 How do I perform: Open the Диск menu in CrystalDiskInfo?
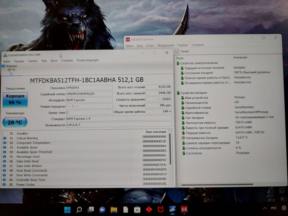[54, 61]
